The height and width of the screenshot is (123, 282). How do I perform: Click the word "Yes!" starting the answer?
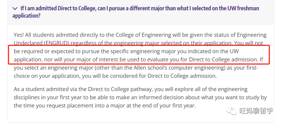click(x=19, y=35)
